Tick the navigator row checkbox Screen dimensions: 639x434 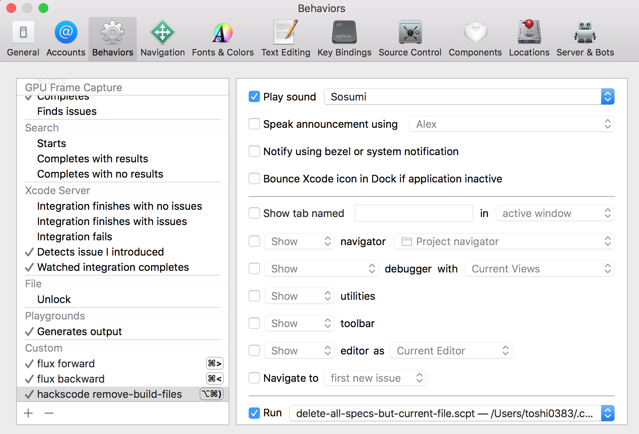coord(254,241)
